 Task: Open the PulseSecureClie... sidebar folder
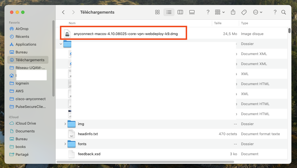pos(31,107)
